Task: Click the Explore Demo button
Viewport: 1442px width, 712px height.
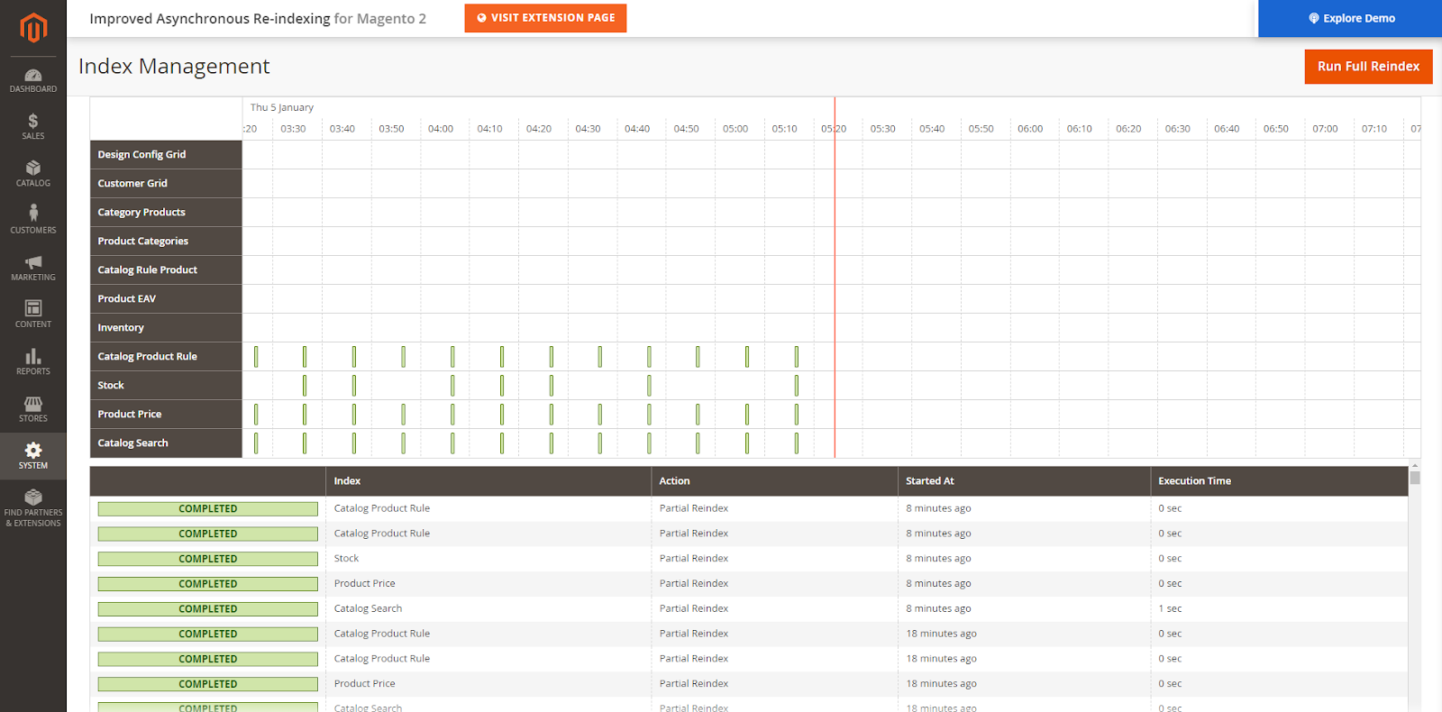Action: point(1350,18)
